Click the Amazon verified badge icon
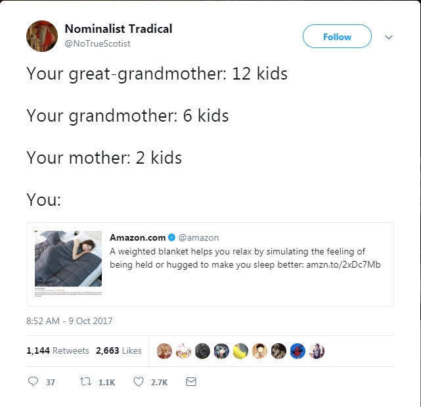Image resolution: width=421 pixels, height=407 pixels. [x=171, y=237]
